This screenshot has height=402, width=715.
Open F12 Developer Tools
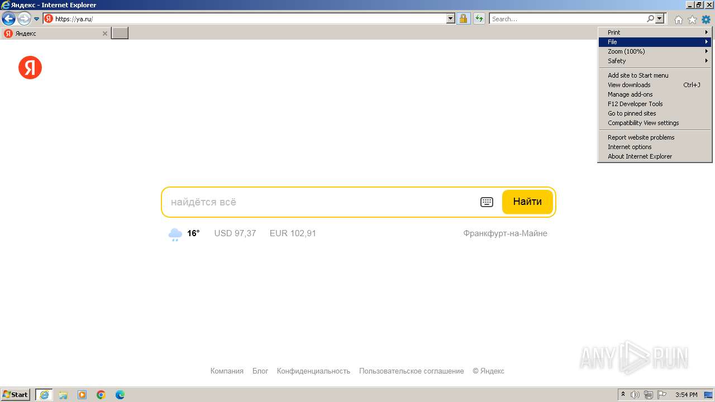click(655, 104)
